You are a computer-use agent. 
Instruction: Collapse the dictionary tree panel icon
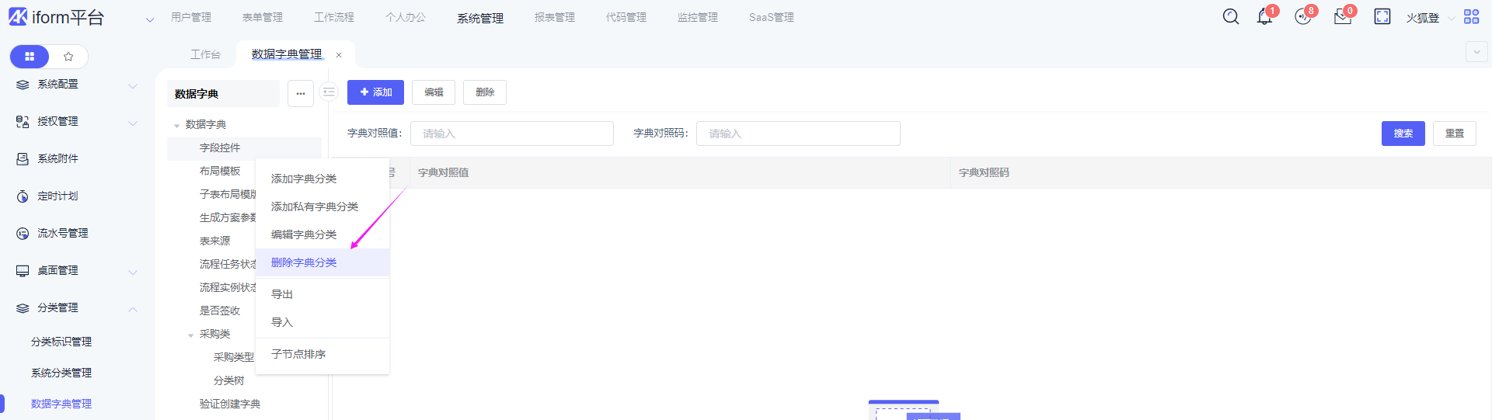(x=329, y=92)
